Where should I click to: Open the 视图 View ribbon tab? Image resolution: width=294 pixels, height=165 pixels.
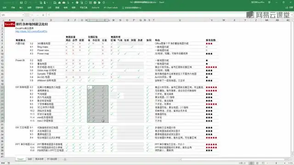[73, 8]
